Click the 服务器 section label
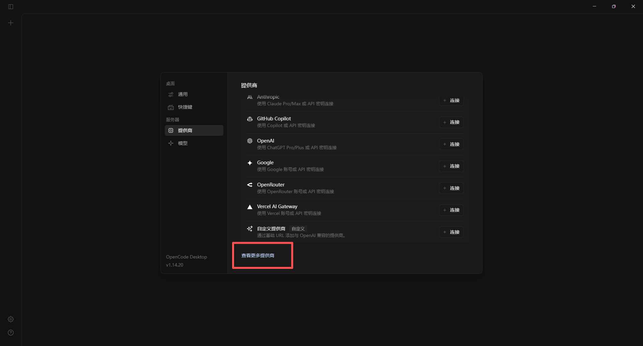Image resolution: width=643 pixels, height=346 pixels. [x=172, y=120]
